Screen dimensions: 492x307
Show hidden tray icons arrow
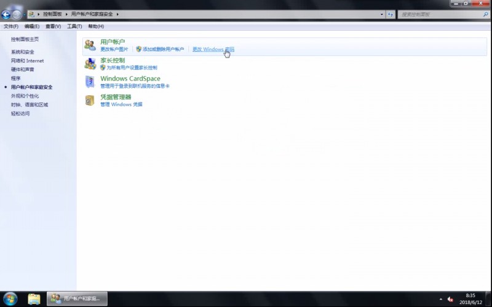pyautogui.click(x=440, y=299)
